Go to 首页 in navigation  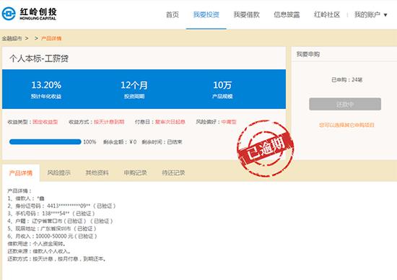(x=173, y=14)
